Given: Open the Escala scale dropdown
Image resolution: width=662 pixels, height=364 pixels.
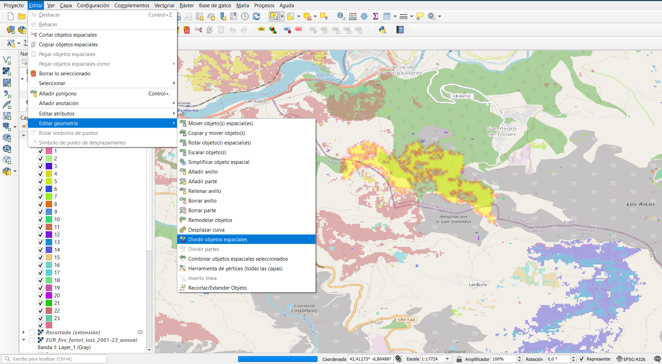Looking at the screenshot, I should (447, 359).
